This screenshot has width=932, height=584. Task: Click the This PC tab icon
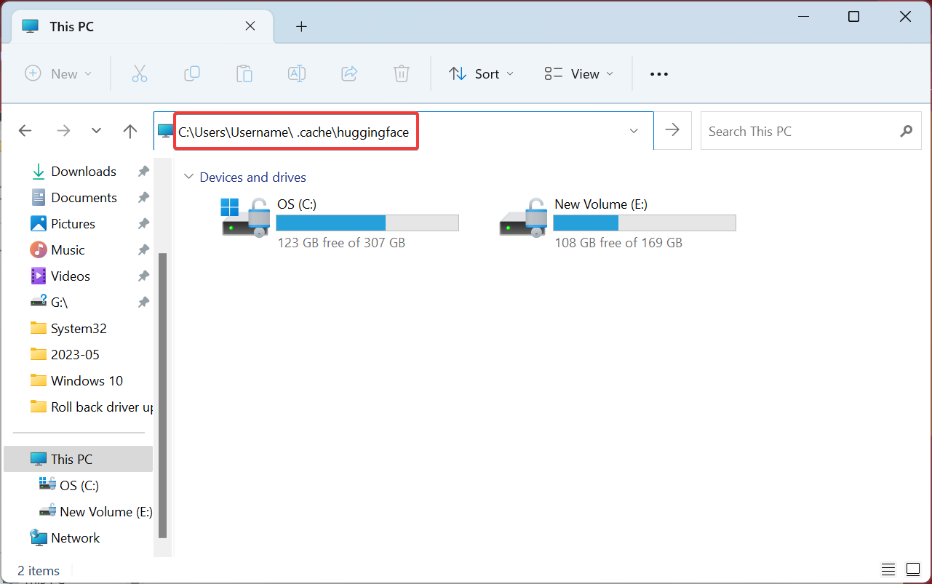30,26
